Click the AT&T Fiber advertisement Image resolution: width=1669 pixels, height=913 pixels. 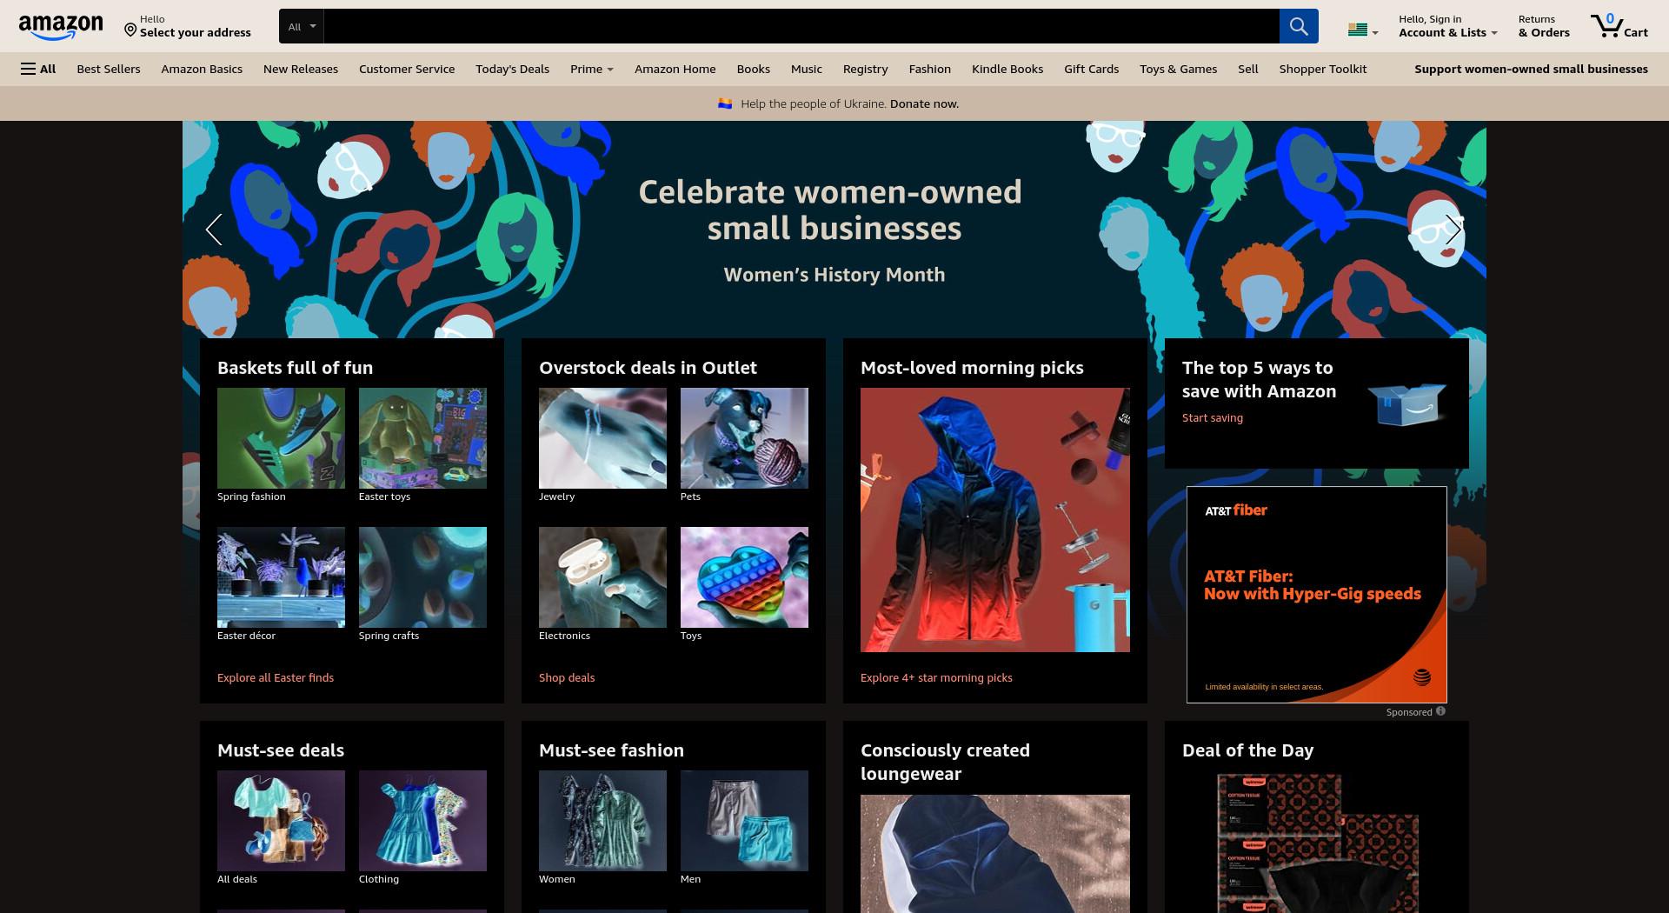tap(1317, 595)
